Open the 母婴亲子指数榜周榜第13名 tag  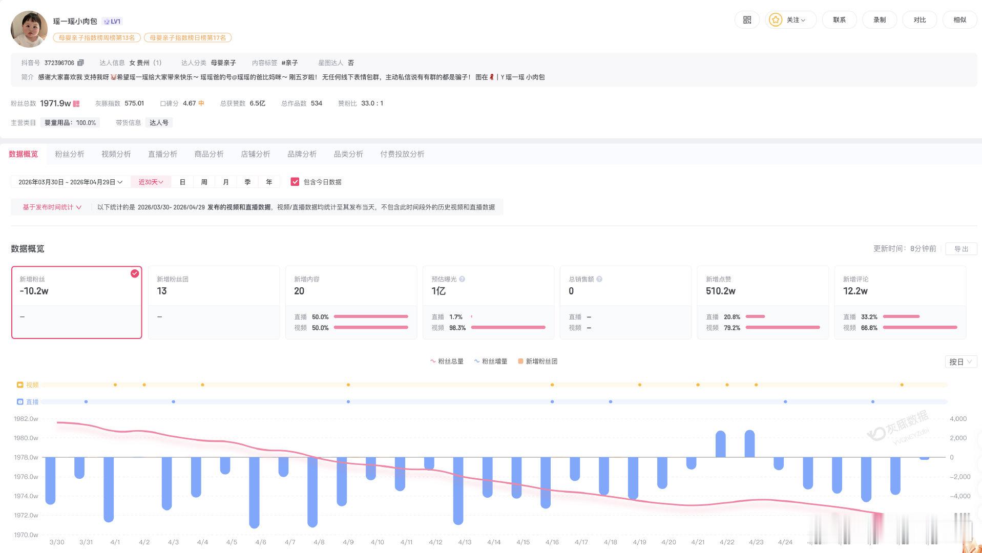pos(97,38)
